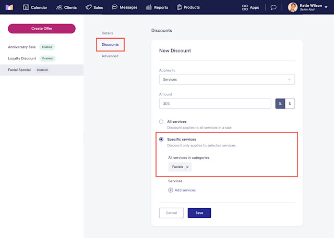Image resolution: width=334 pixels, height=238 pixels.
Task: Open the Katie Wilson account menu arrow
Action: point(326,7)
